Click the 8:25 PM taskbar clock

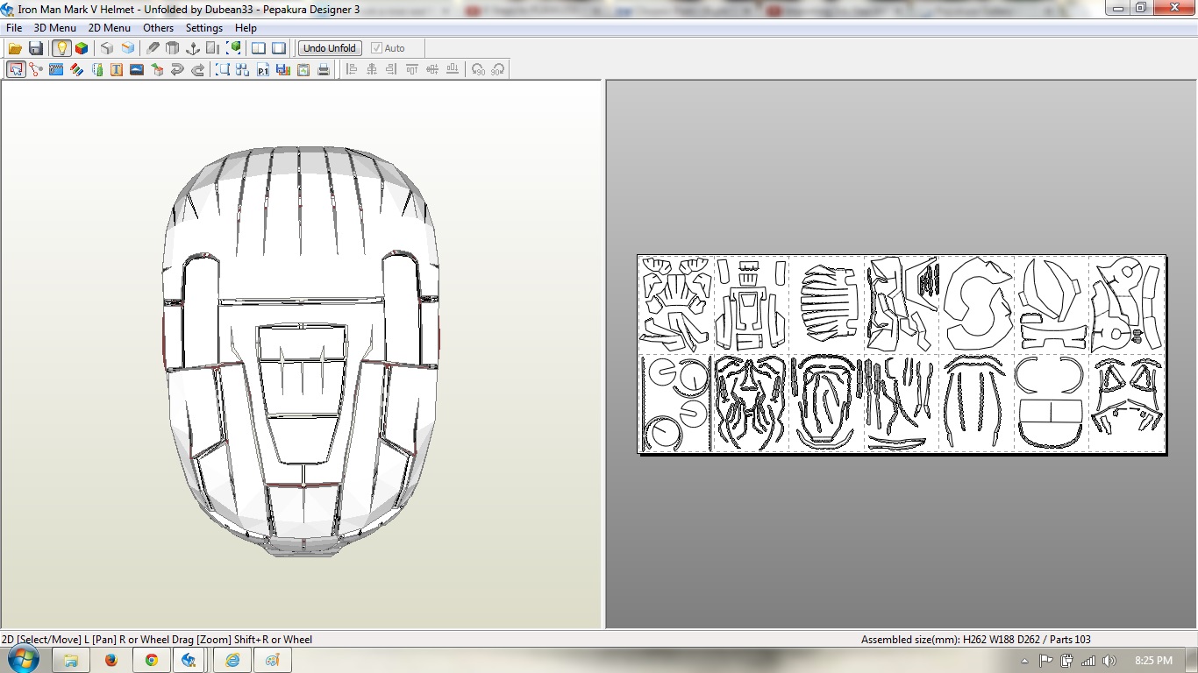(1153, 661)
